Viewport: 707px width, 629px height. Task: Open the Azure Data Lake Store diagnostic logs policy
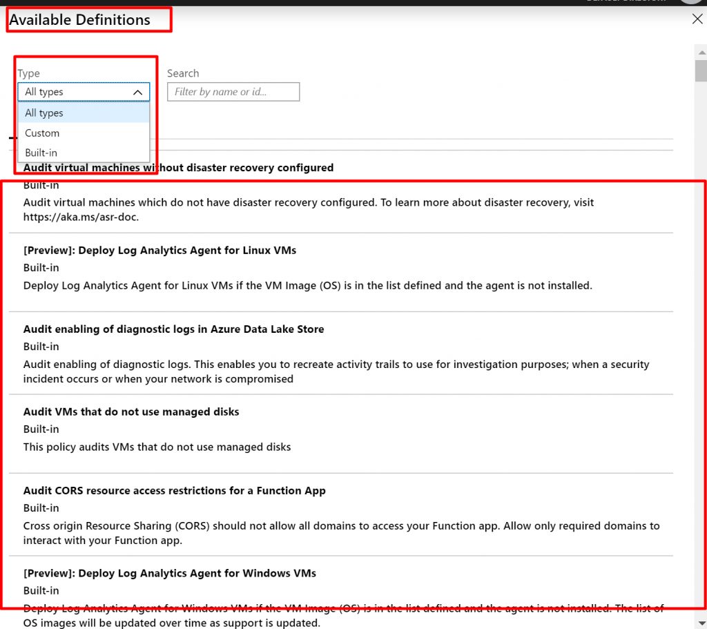[173, 329]
